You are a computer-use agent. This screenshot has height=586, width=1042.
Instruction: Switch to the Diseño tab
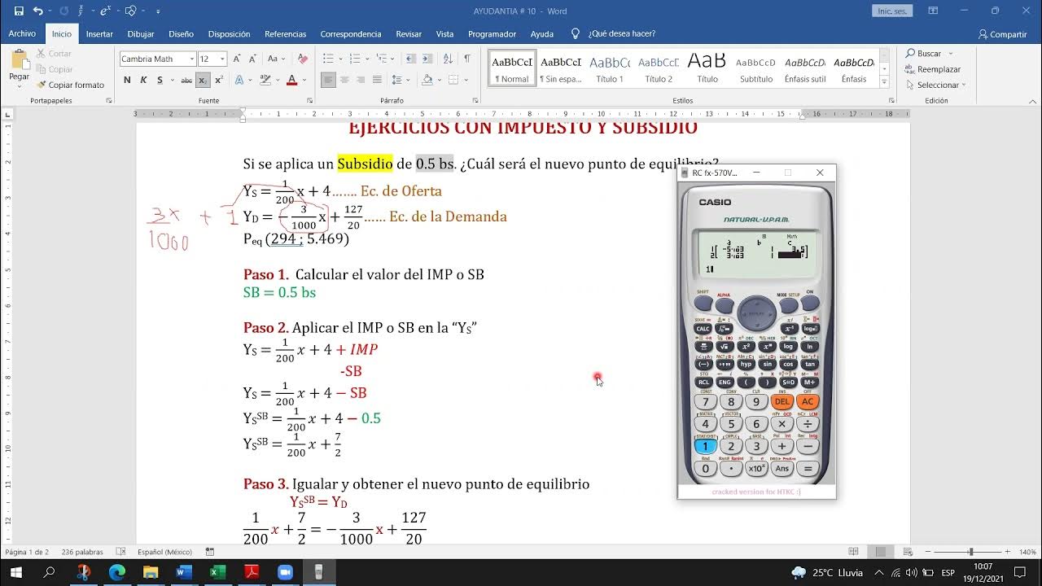pyautogui.click(x=181, y=34)
